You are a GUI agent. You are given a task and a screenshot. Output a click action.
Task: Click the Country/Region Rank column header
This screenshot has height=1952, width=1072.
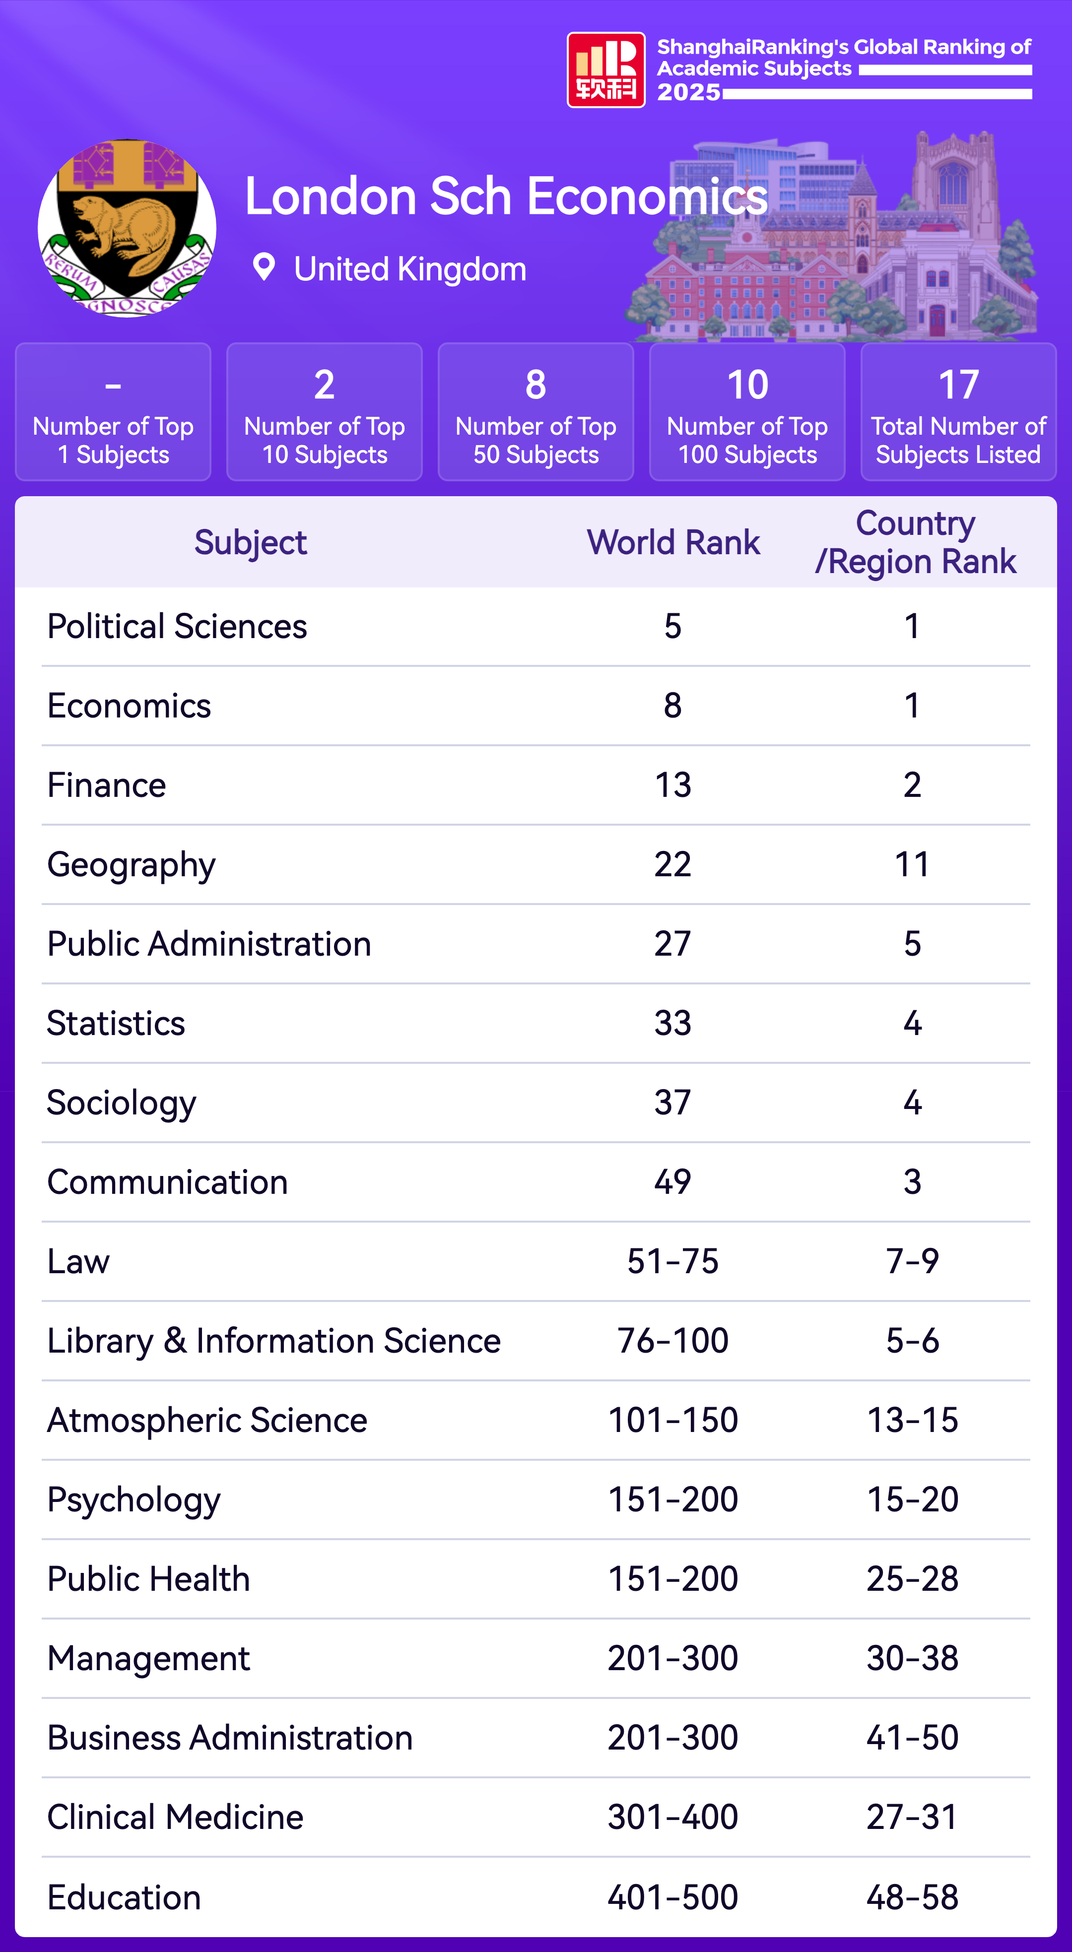915,542
